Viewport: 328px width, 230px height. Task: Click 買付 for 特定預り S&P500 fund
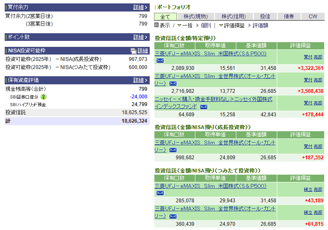tap(308, 57)
